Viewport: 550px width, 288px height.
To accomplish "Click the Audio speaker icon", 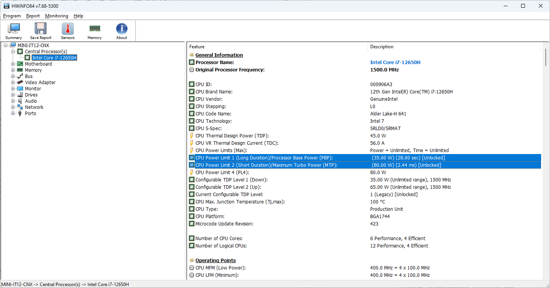I will pos(20,101).
